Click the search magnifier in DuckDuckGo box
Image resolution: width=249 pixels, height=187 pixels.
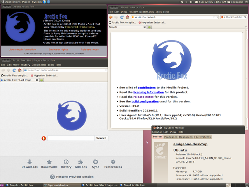coord(245,17)
